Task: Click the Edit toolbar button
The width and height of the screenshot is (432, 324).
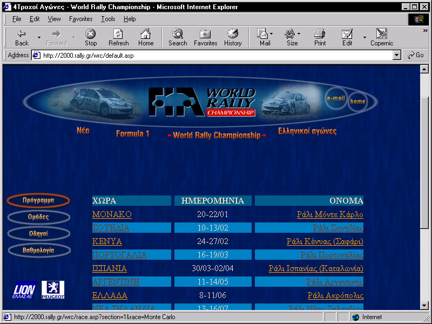Action: [x=347, y=37]
